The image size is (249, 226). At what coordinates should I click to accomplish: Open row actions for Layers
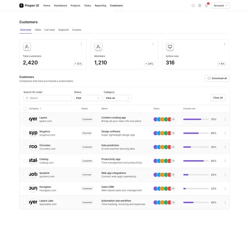click(225, 119)
